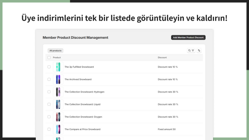Check The Collection Snowboard: Liquid row
Image resolution: width=249 pixels, height=140 pixels.
click(49, 104)
